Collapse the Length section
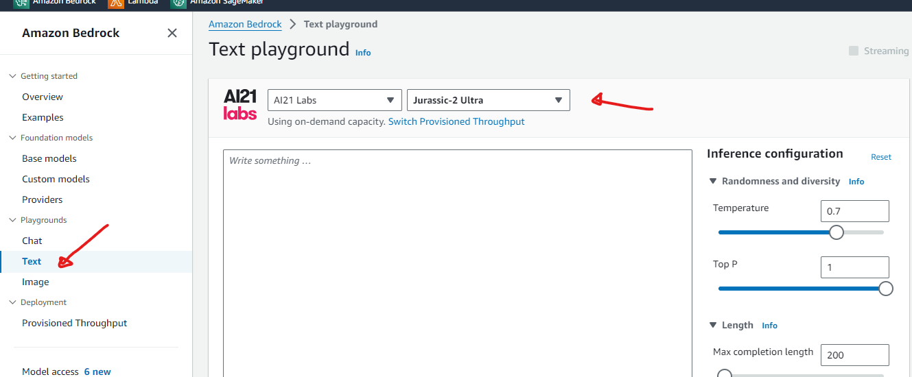Viewport: 912px width, 377px height. (712, 326)
